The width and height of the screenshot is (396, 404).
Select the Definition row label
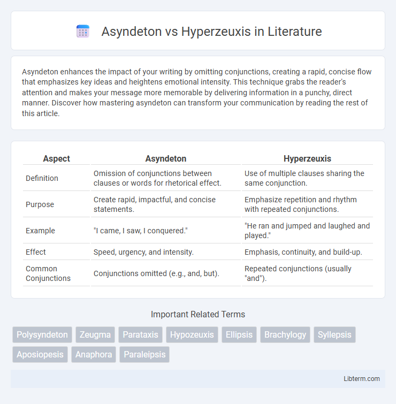[x=42, y=178]
